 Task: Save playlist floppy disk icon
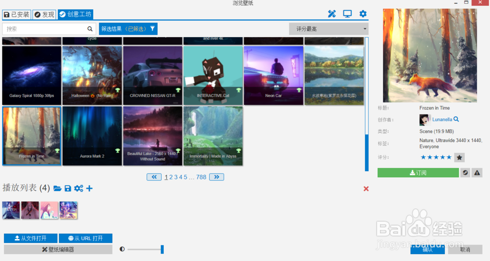[x=68, y=188]
